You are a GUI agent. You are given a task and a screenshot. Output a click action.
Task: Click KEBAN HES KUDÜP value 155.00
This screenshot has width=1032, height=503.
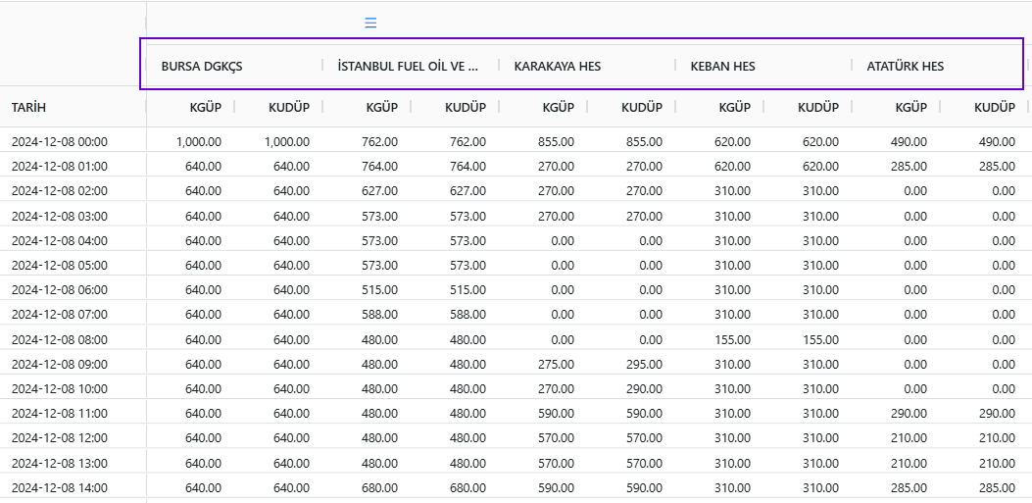pos(820,339)
